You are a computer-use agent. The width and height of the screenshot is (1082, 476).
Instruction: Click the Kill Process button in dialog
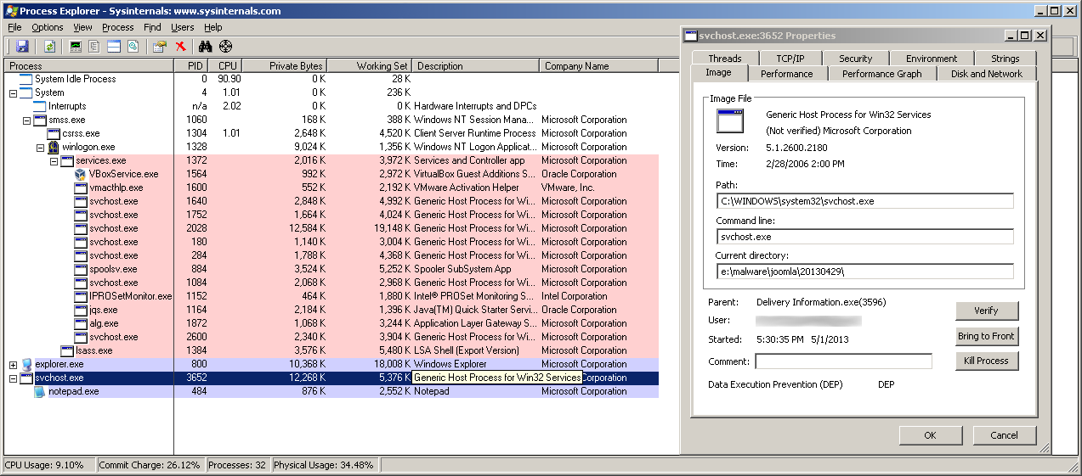tap(986, 361)
